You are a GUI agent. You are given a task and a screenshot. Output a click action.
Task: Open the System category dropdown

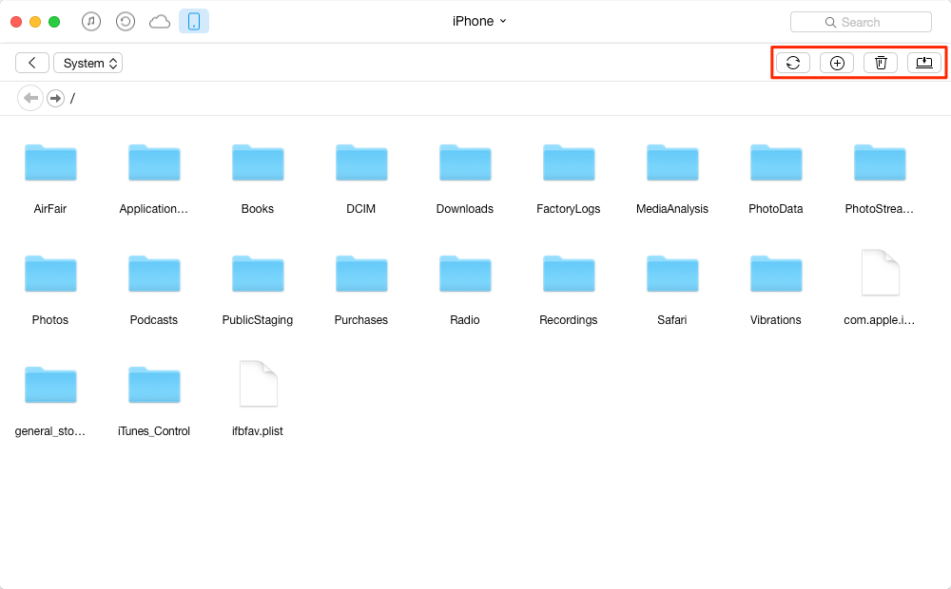tap(88, 63)
